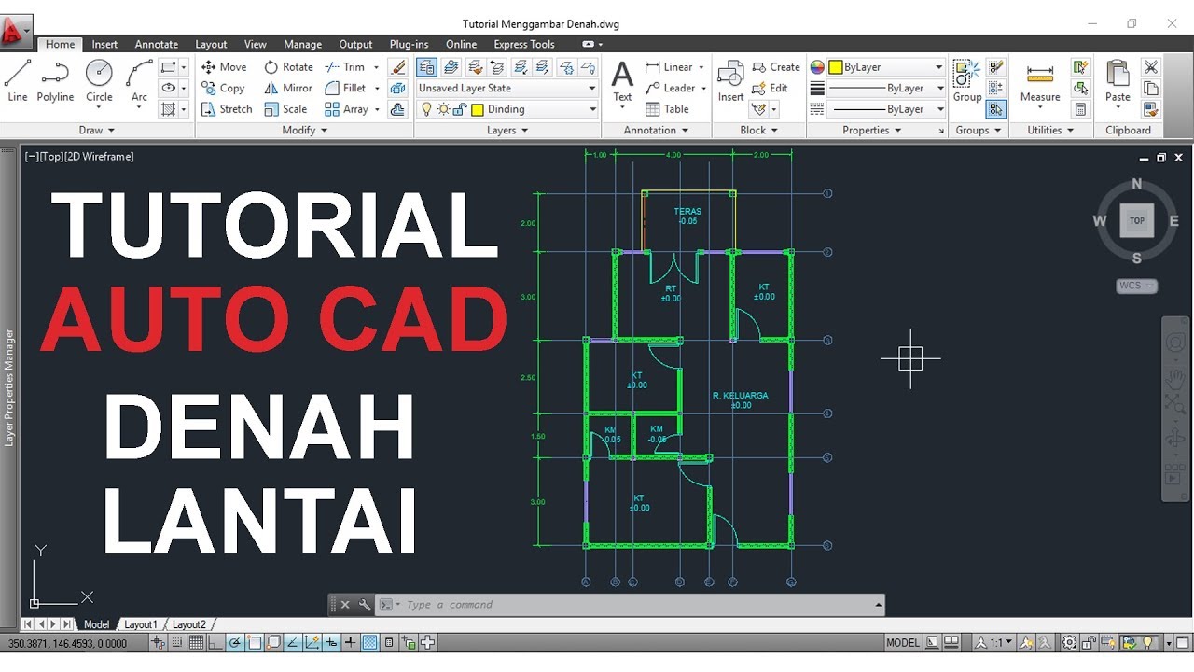This screenshot has width=1194, height=672.
Task: Open the Quick Calculator icon in Utilities
Action: [x=1080, y=109]
